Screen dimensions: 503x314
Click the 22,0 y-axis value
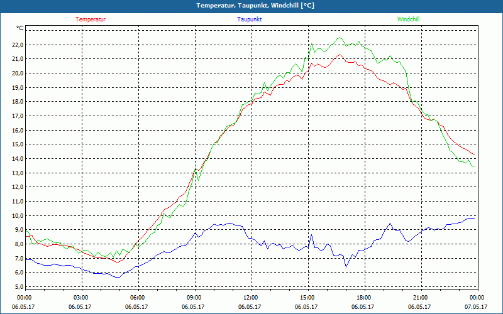(18, 45)
